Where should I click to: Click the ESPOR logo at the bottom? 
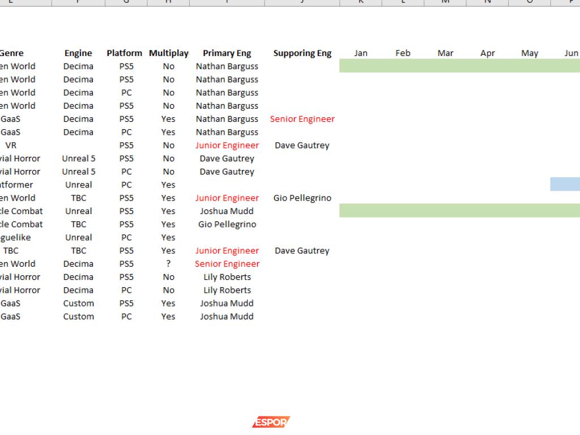coord(271,422)
